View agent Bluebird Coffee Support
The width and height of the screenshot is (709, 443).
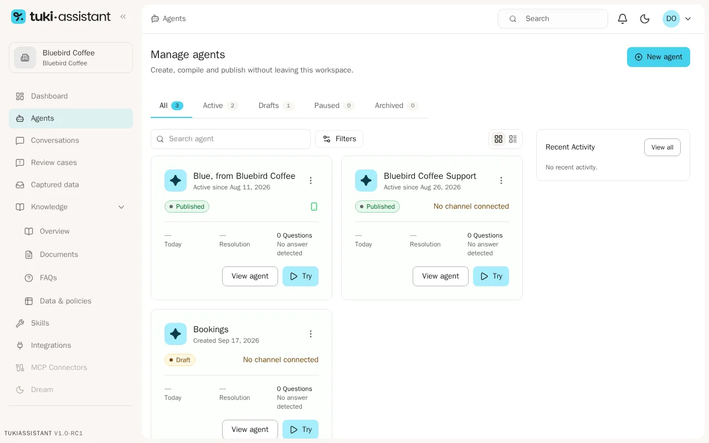click(440, 276)
